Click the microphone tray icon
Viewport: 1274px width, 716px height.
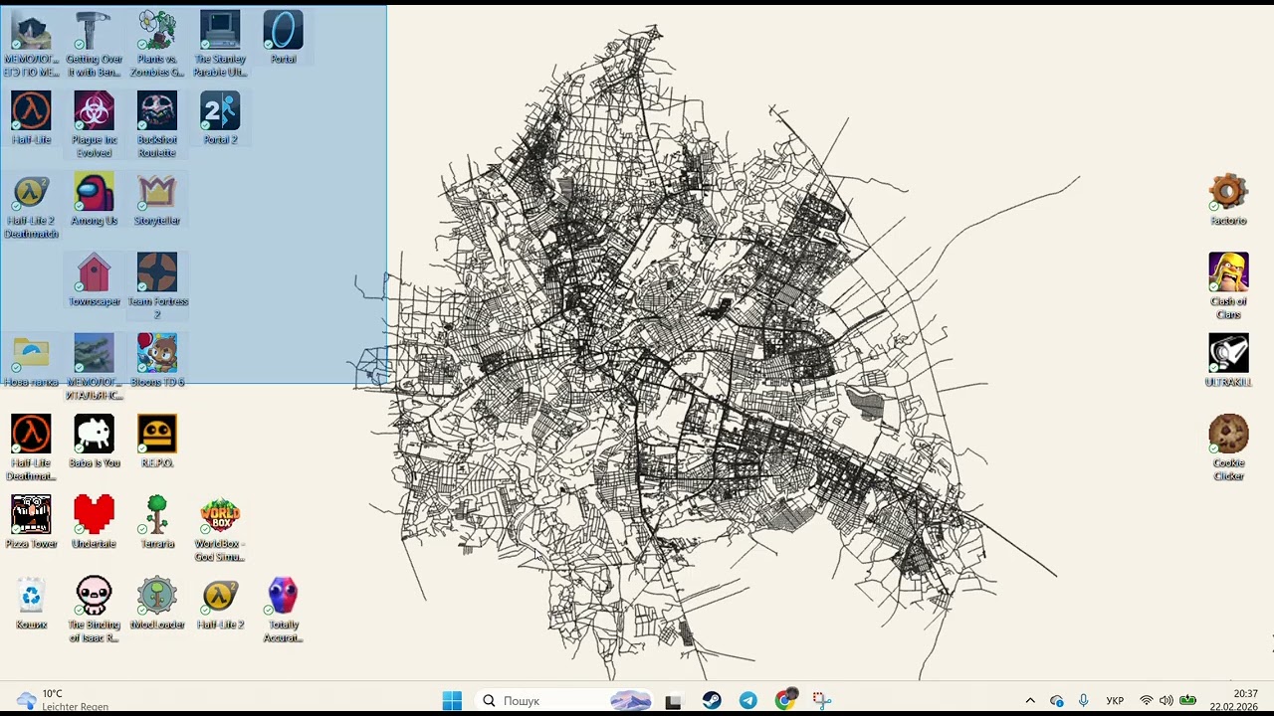coord(1083,701)
